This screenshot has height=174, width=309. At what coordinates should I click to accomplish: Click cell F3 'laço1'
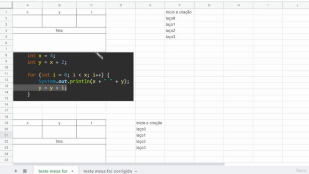coord(180,25)
